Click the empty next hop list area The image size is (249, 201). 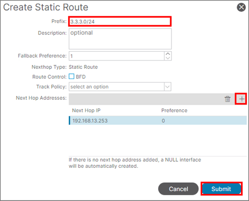tap(158, 140)
